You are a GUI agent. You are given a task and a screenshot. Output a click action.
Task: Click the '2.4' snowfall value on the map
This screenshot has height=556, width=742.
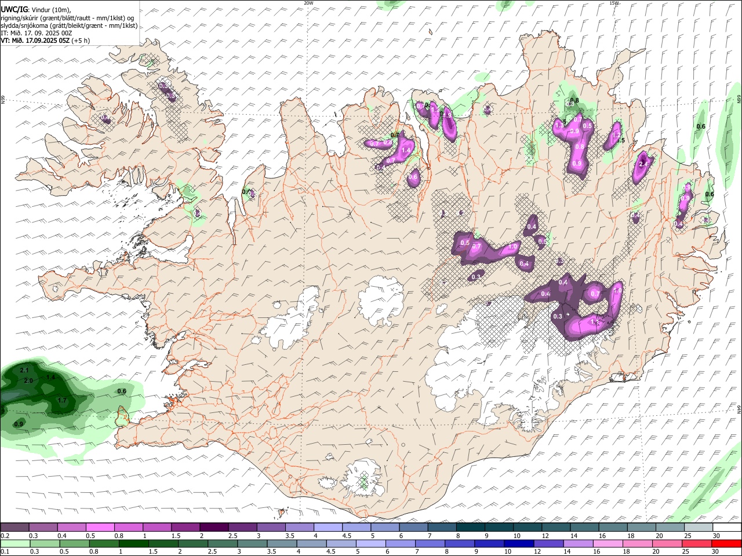coord(643,164)
